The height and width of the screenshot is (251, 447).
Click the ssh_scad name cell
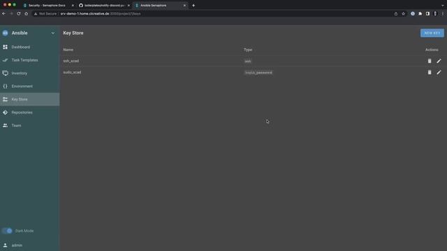tap(71, 61)
